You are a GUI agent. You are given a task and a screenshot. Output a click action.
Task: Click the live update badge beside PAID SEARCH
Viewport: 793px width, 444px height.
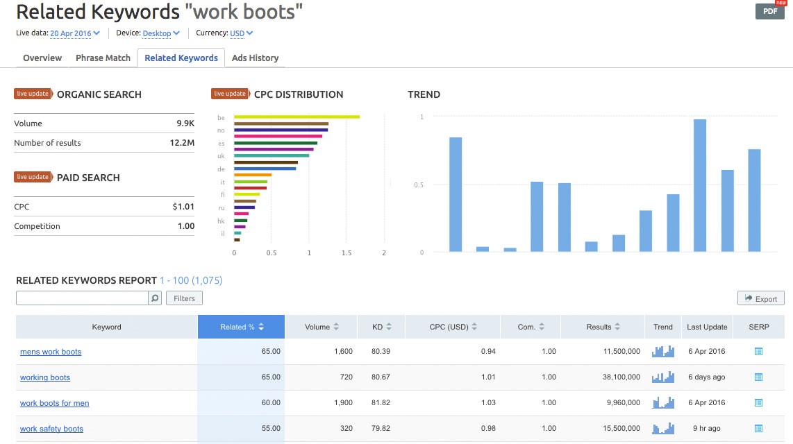33,177
